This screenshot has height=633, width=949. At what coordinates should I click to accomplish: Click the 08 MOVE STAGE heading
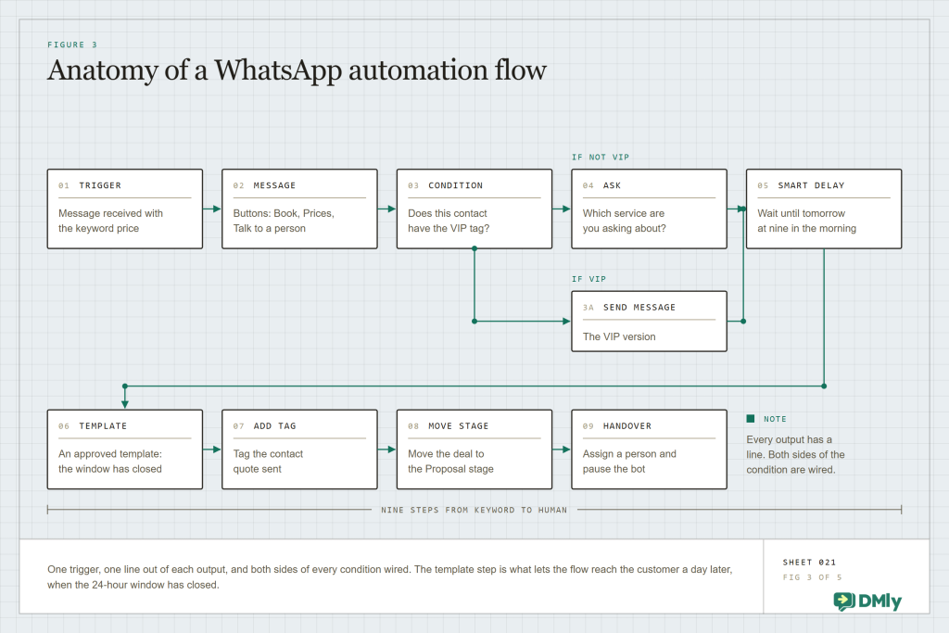[x=448, y=426]
